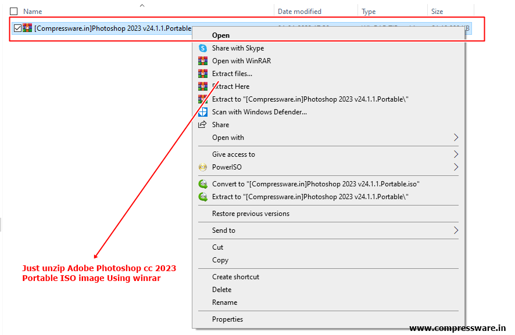Expand the Give access to submenu arrow
Screen dimensions: 515x335
pos(456,154)
